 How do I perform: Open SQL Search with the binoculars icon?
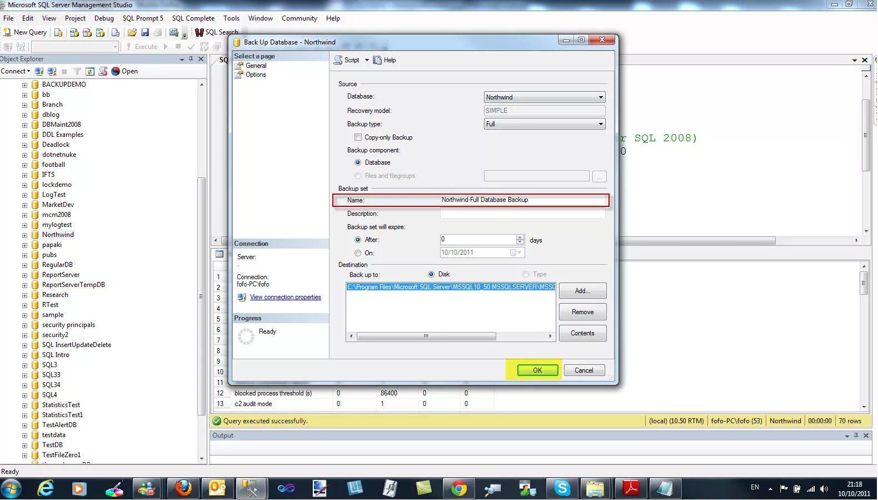pos(199,32)
